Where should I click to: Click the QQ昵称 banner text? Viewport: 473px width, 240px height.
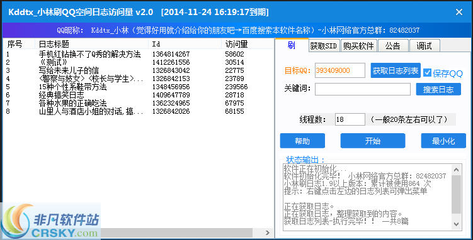pyautogui.click(x=238, y=30)
